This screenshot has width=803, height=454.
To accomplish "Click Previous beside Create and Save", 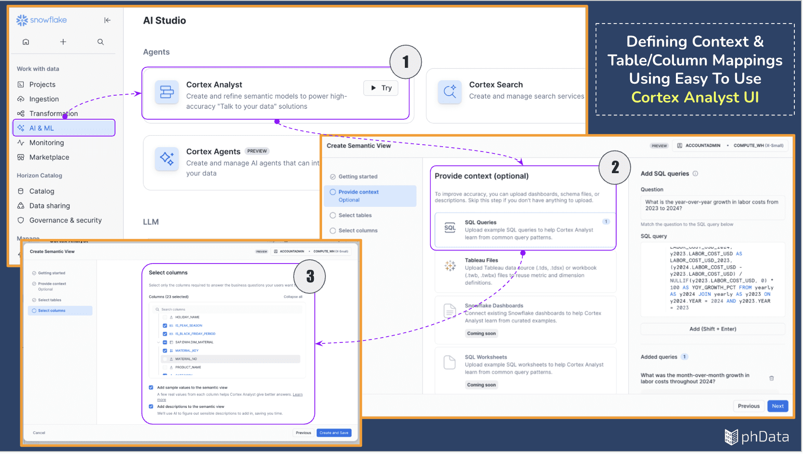I will (303, 433).
